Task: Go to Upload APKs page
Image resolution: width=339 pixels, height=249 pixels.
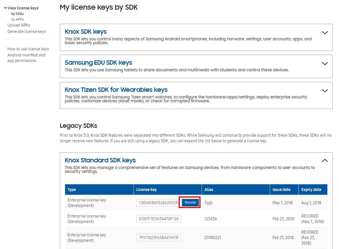Action: pos(19,25)
